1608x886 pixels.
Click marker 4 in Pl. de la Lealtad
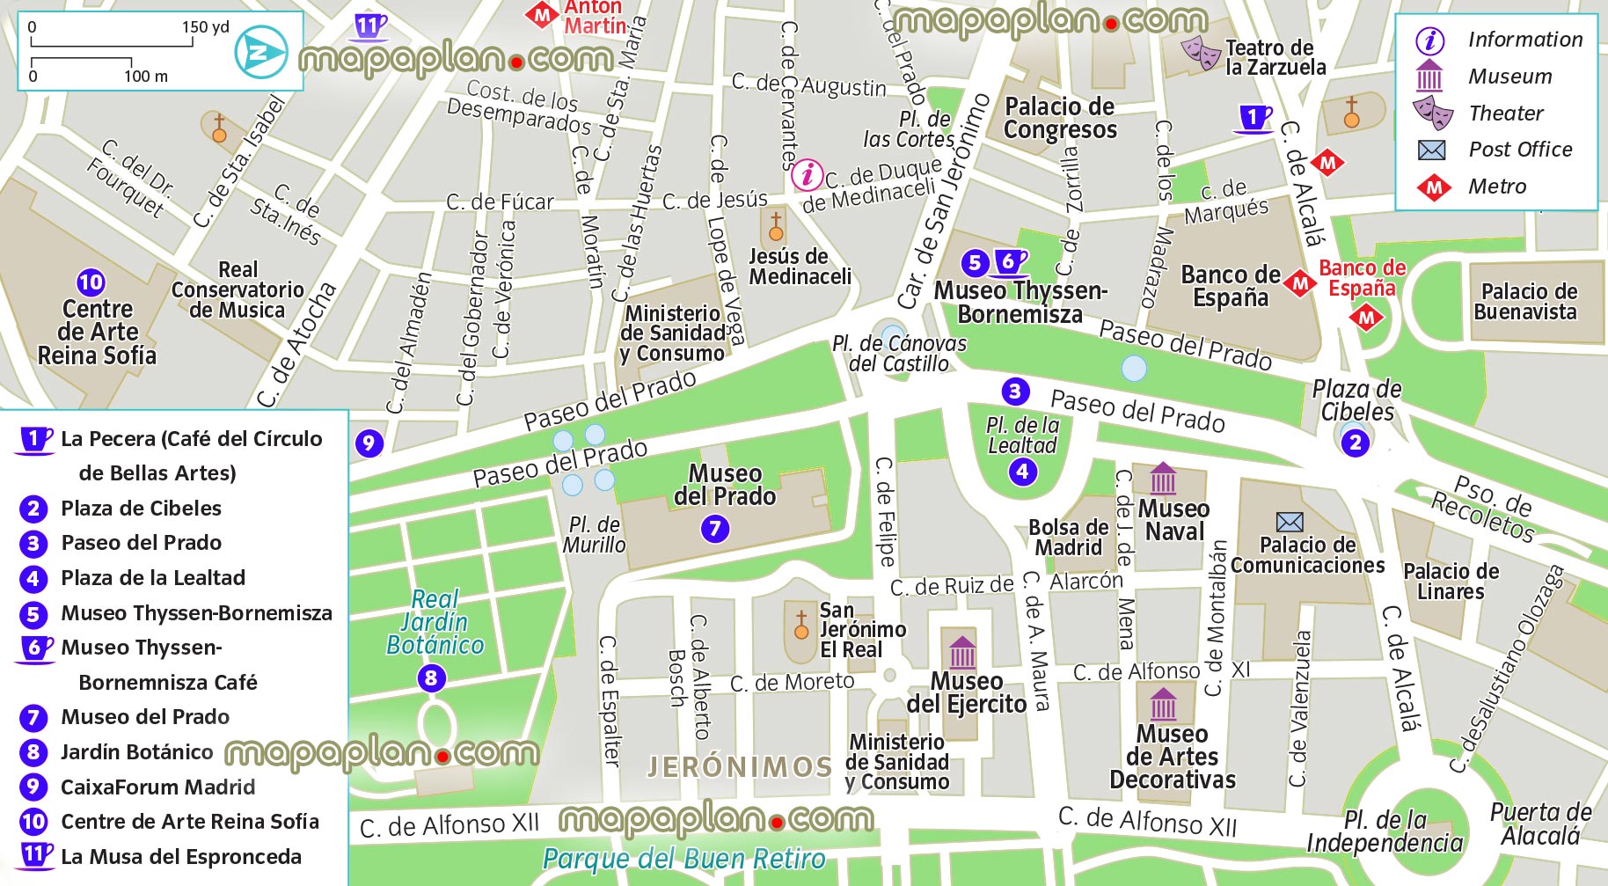[1021, 471]
